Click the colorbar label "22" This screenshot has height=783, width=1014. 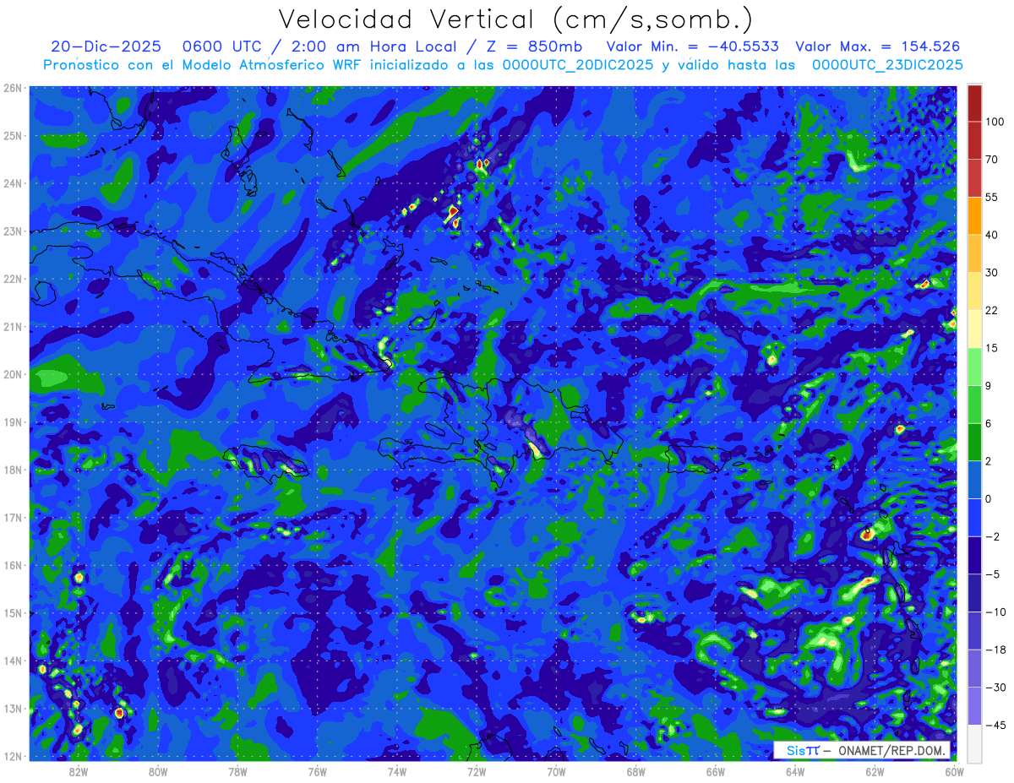tap(991, 310)
